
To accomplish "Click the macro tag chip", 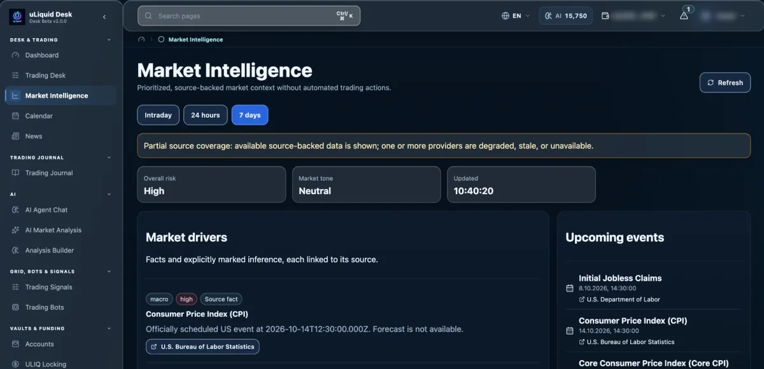I will pyautogui.click(x=159, y=299).
